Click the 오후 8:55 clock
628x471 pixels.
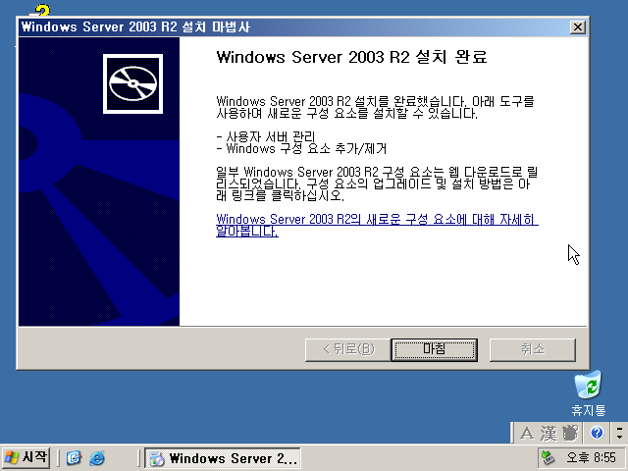(591, 457)
